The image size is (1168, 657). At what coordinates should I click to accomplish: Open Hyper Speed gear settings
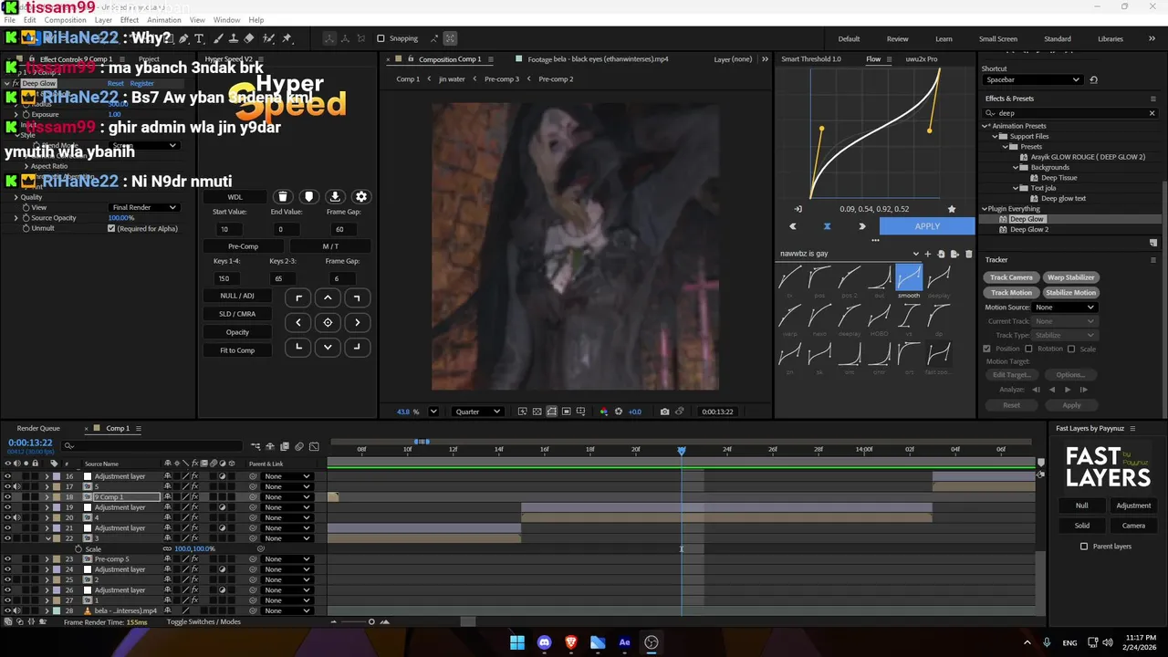point(361,196)
